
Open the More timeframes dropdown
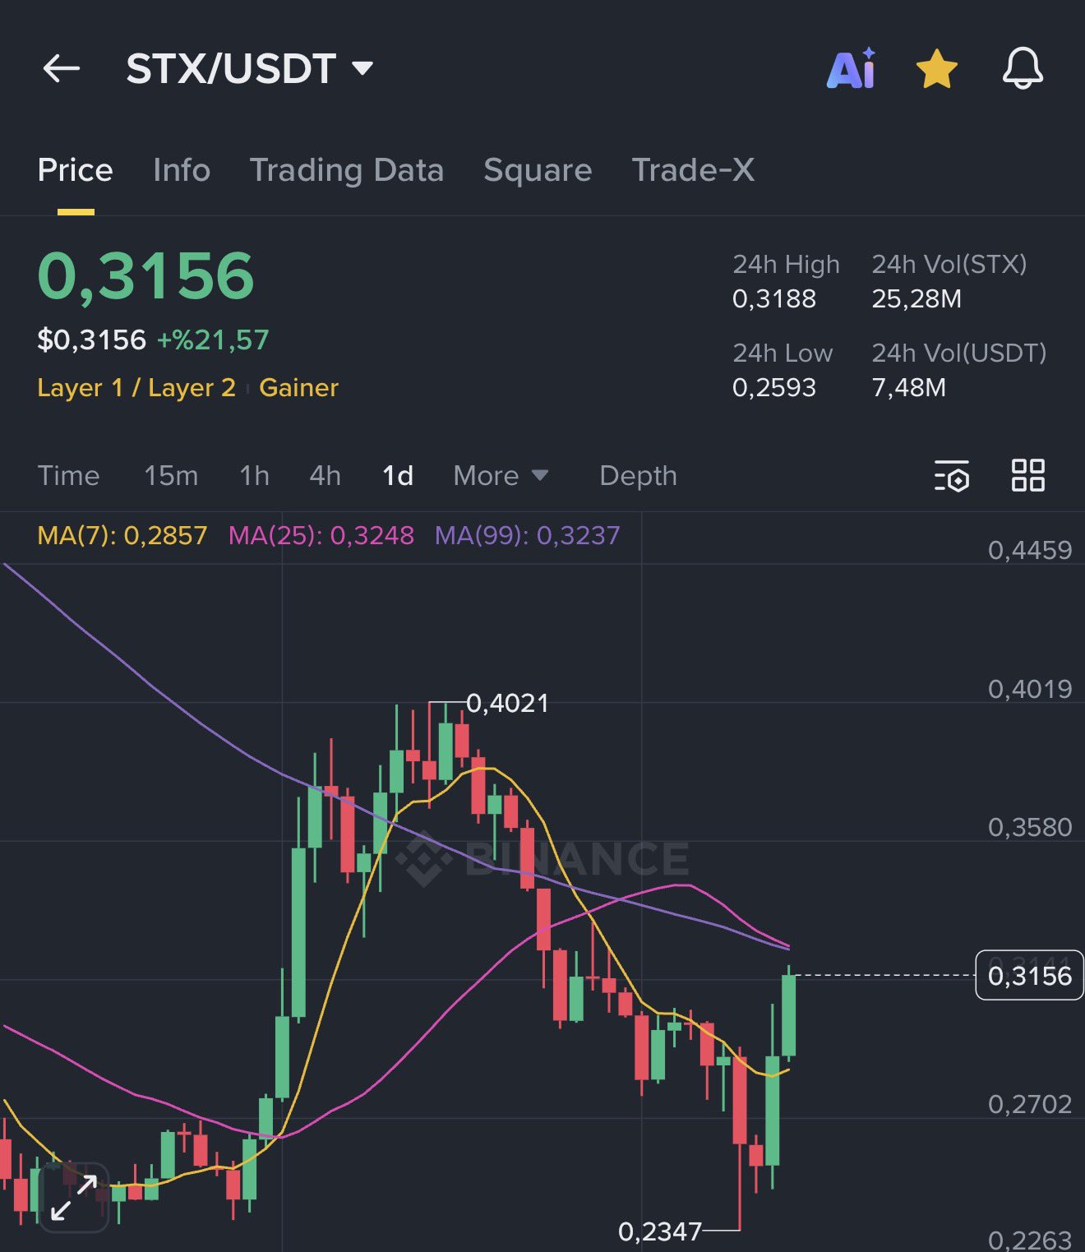coord(500,476)
